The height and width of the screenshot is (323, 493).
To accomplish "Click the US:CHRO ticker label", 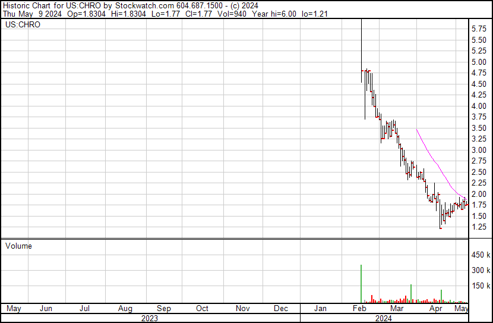I will pyautogui.click(x=23, y=24).
